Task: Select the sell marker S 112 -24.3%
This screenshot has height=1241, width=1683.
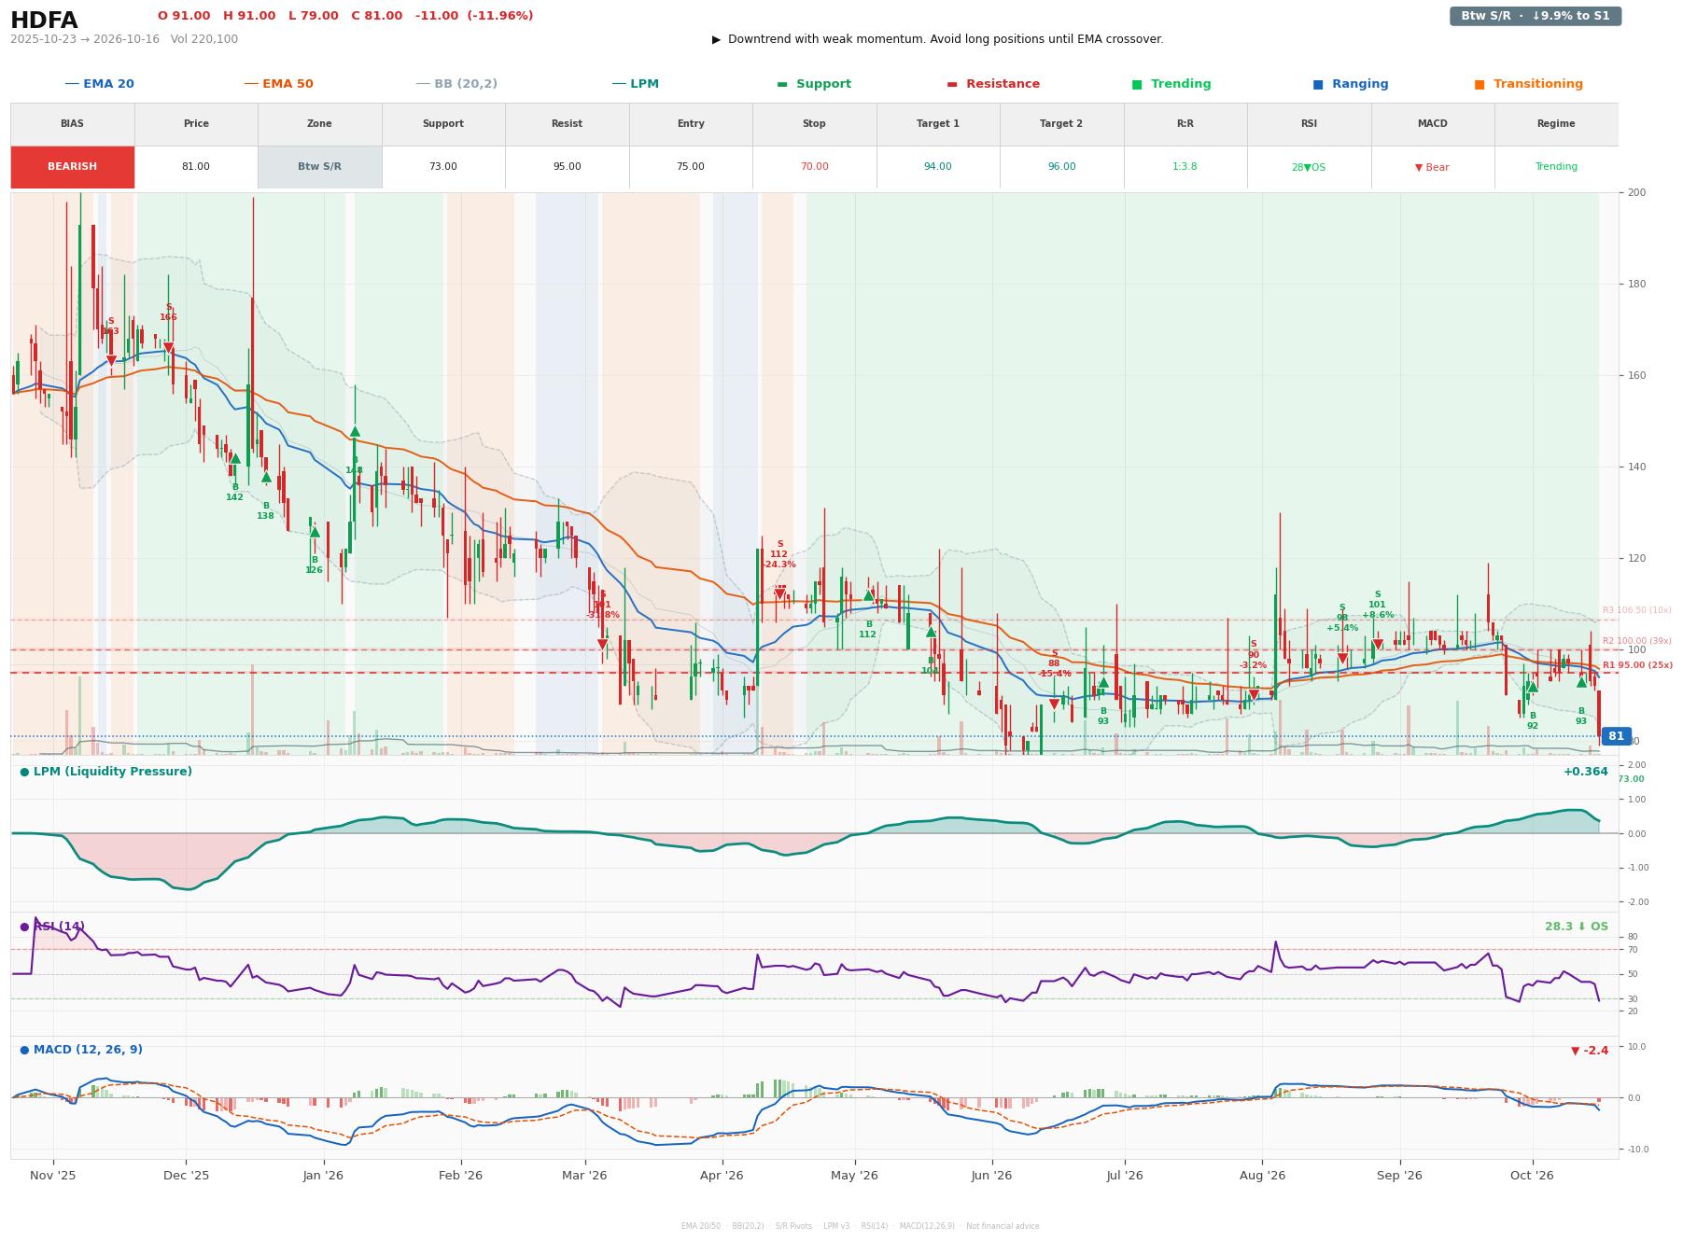Action: point(780,593)
